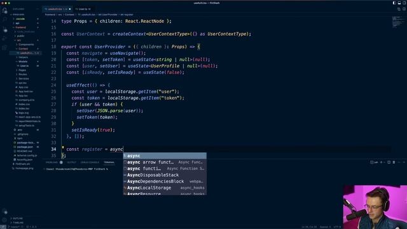The height and width of the screenshot is (229, 407).
Task: Open the Debug Console panel tab
Action: click(x=90, y=162)
